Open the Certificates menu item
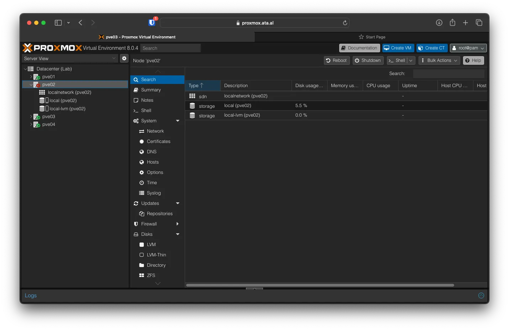 pyautogui.click(x=157, y=142)
